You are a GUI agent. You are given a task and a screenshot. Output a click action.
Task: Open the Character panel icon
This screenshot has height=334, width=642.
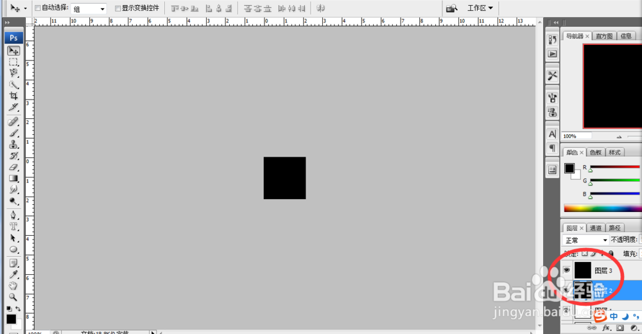[x=552, y=134]
